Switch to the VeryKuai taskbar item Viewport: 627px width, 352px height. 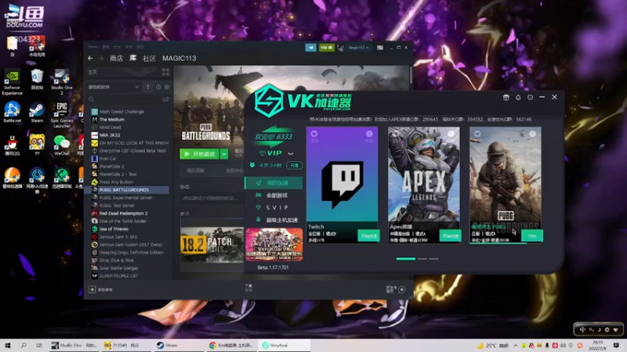[284, 345]
